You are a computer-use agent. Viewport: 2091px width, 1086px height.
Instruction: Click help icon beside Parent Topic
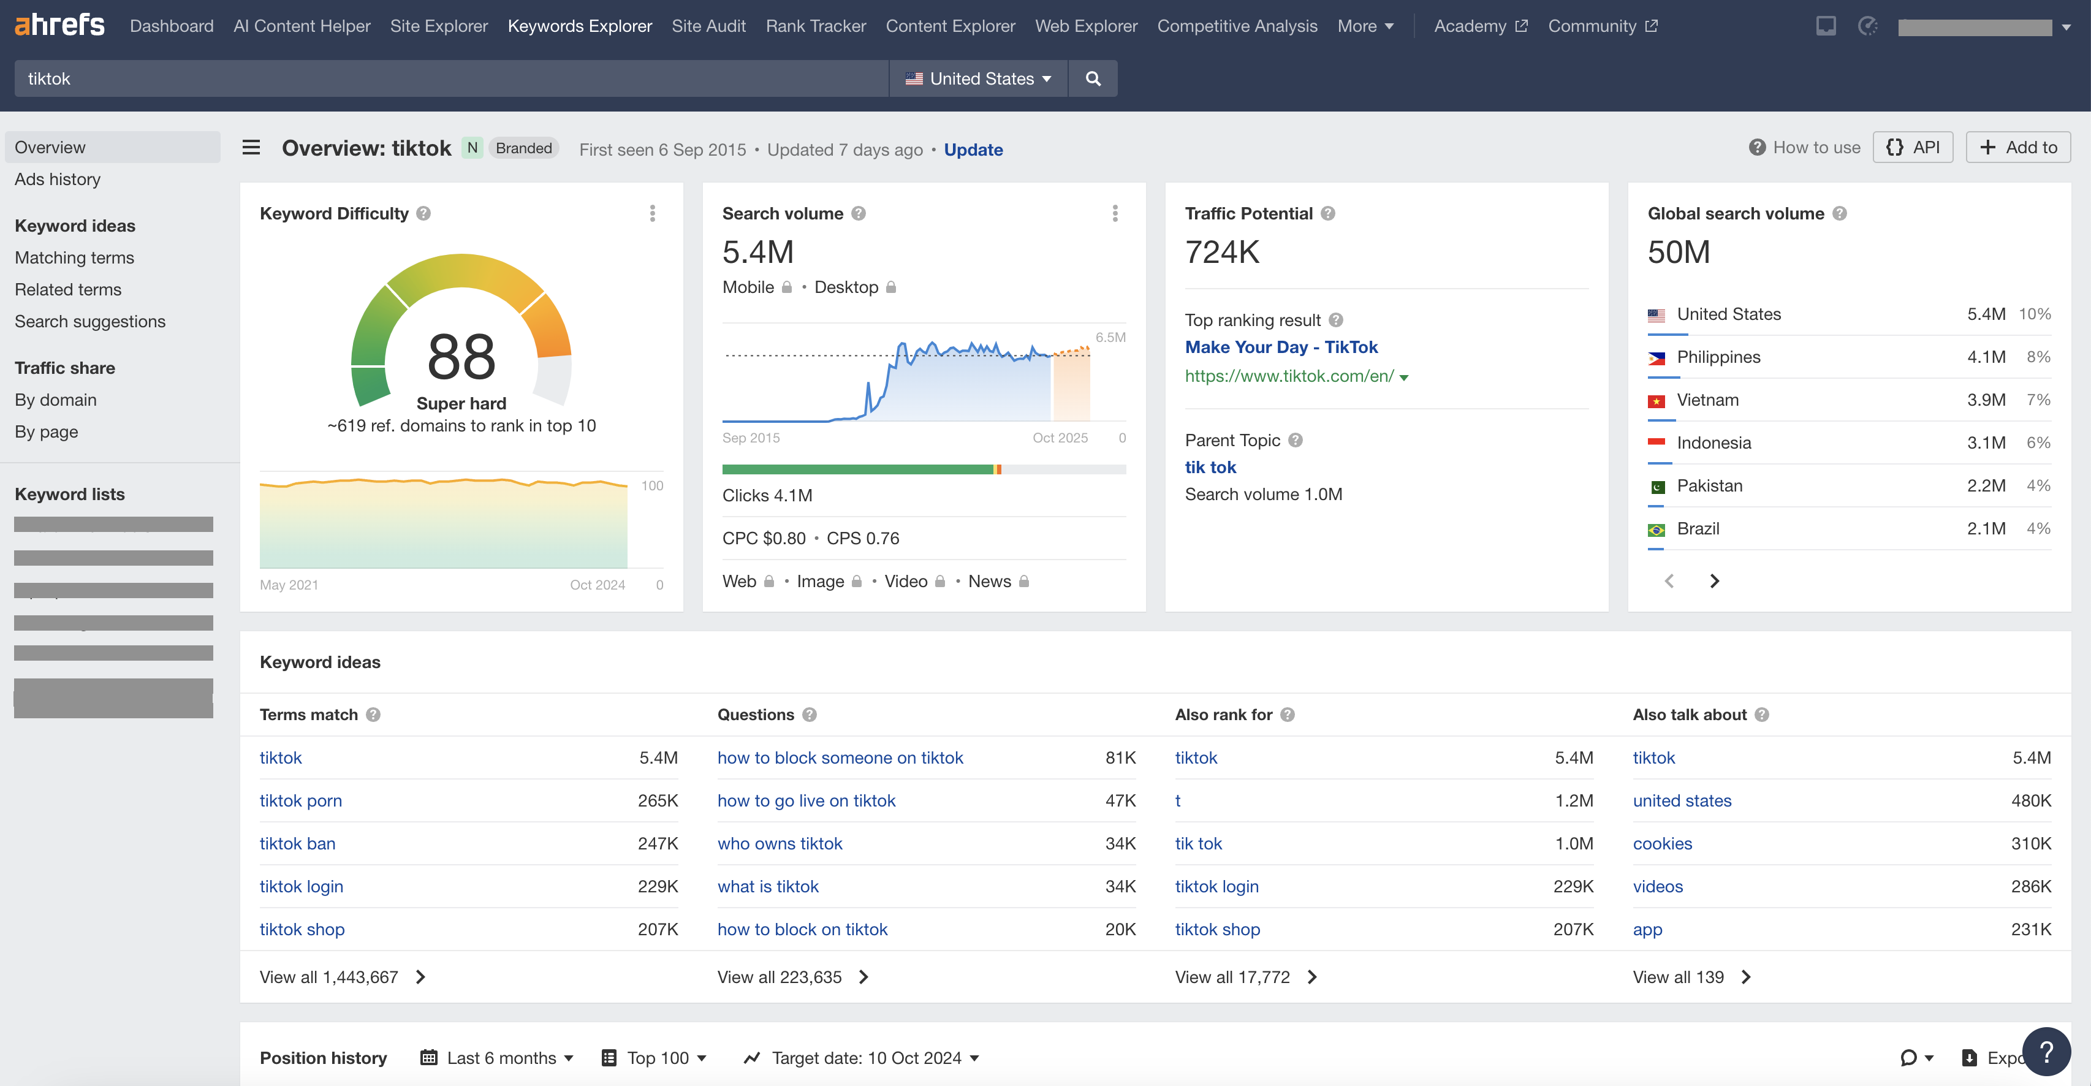[x=1296, y=440]
